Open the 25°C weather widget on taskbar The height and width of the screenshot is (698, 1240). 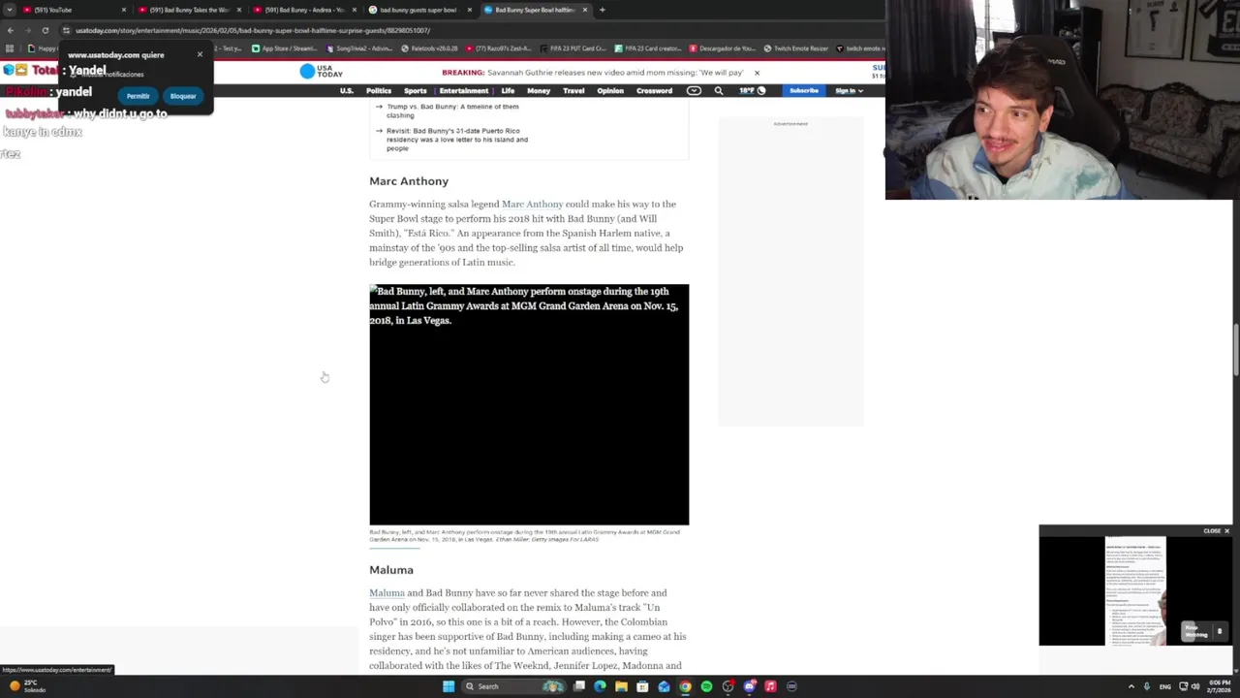coord(26,686)
